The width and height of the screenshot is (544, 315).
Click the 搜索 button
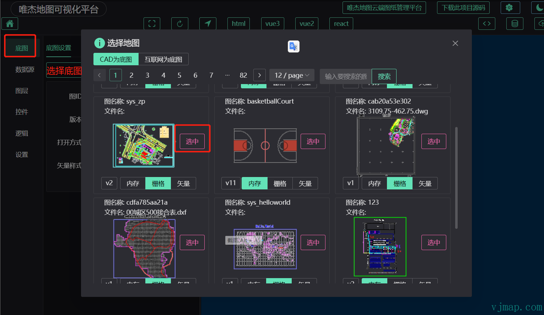[384, 76]
